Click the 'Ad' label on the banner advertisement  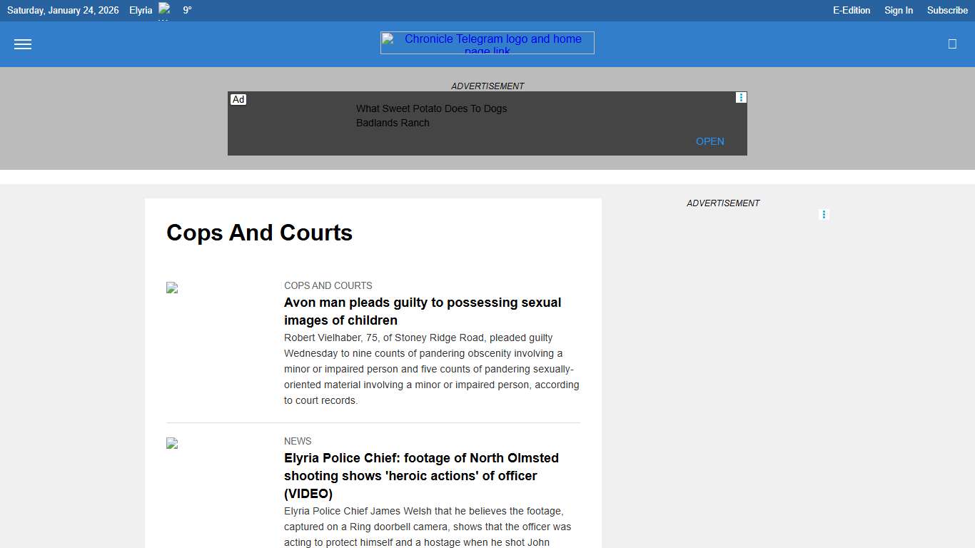coord(238,99)
